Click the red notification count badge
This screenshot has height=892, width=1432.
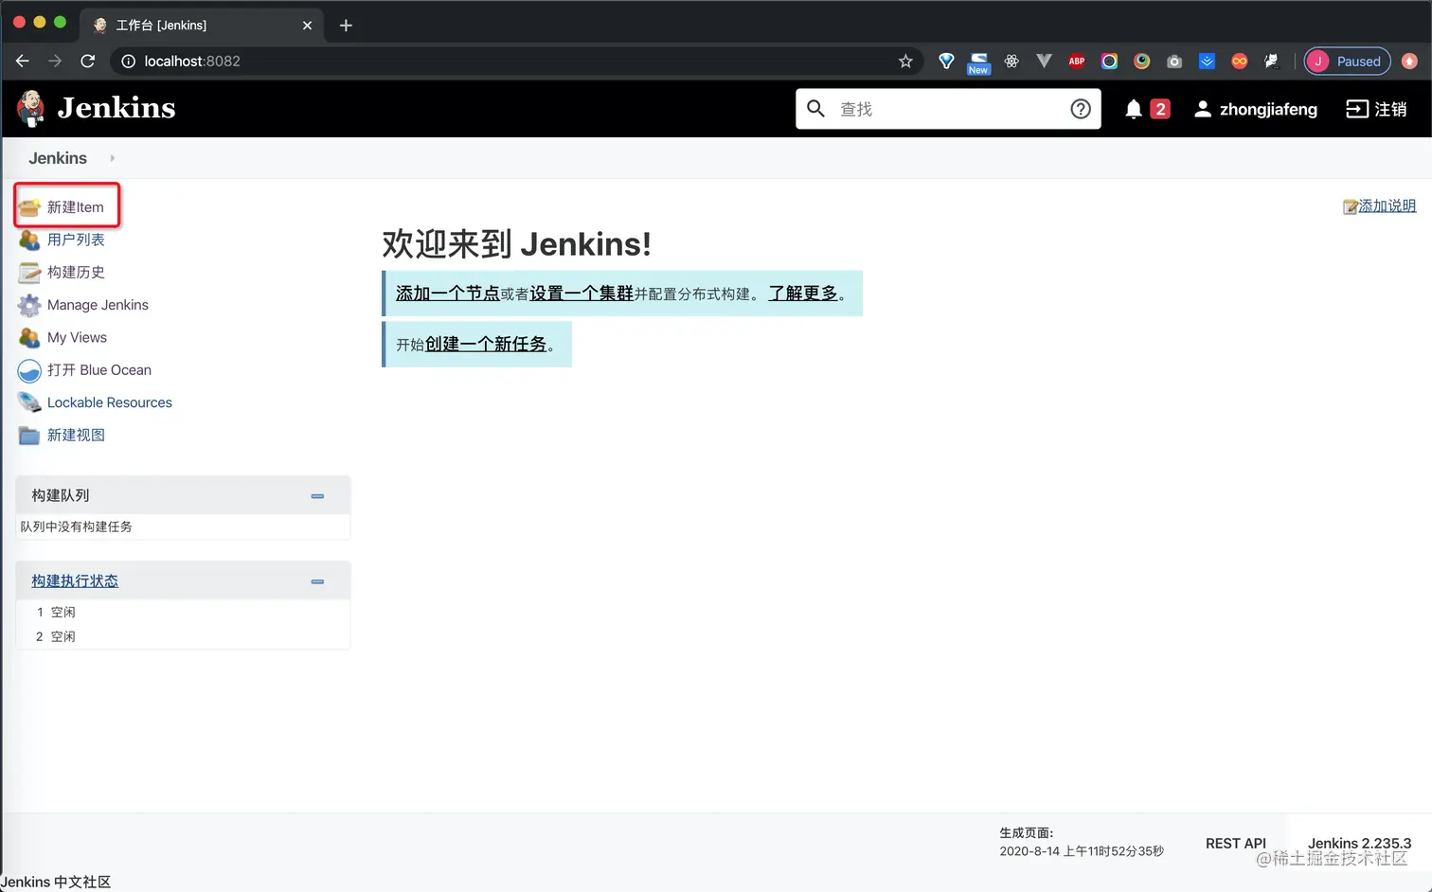pyautogui.click(x=1160, y=109)
